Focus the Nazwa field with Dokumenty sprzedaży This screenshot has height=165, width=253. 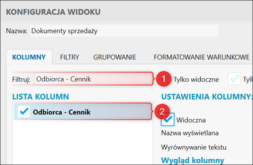pyautogui.click(x=124, y=31)
